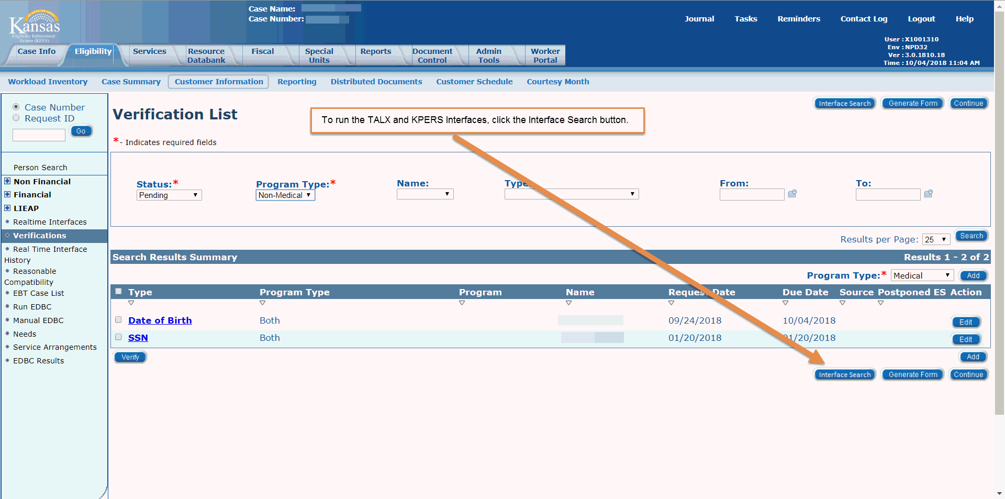Tick the SSN row checkbox
The image size is (1005, 499).
[118, 337]
